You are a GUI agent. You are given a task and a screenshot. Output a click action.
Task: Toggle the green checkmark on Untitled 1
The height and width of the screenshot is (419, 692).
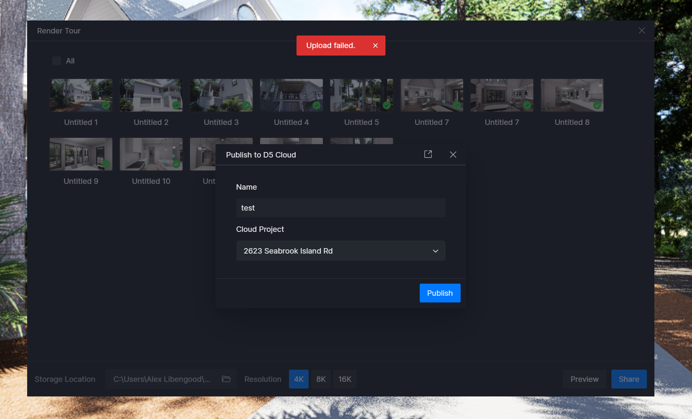(106, 105)
